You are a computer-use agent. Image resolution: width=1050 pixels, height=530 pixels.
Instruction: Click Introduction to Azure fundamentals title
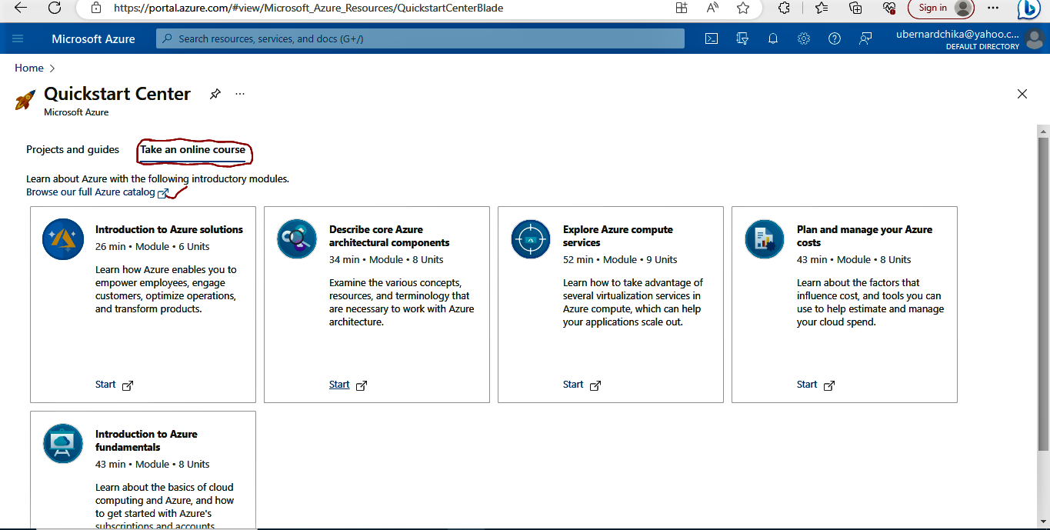146,441
